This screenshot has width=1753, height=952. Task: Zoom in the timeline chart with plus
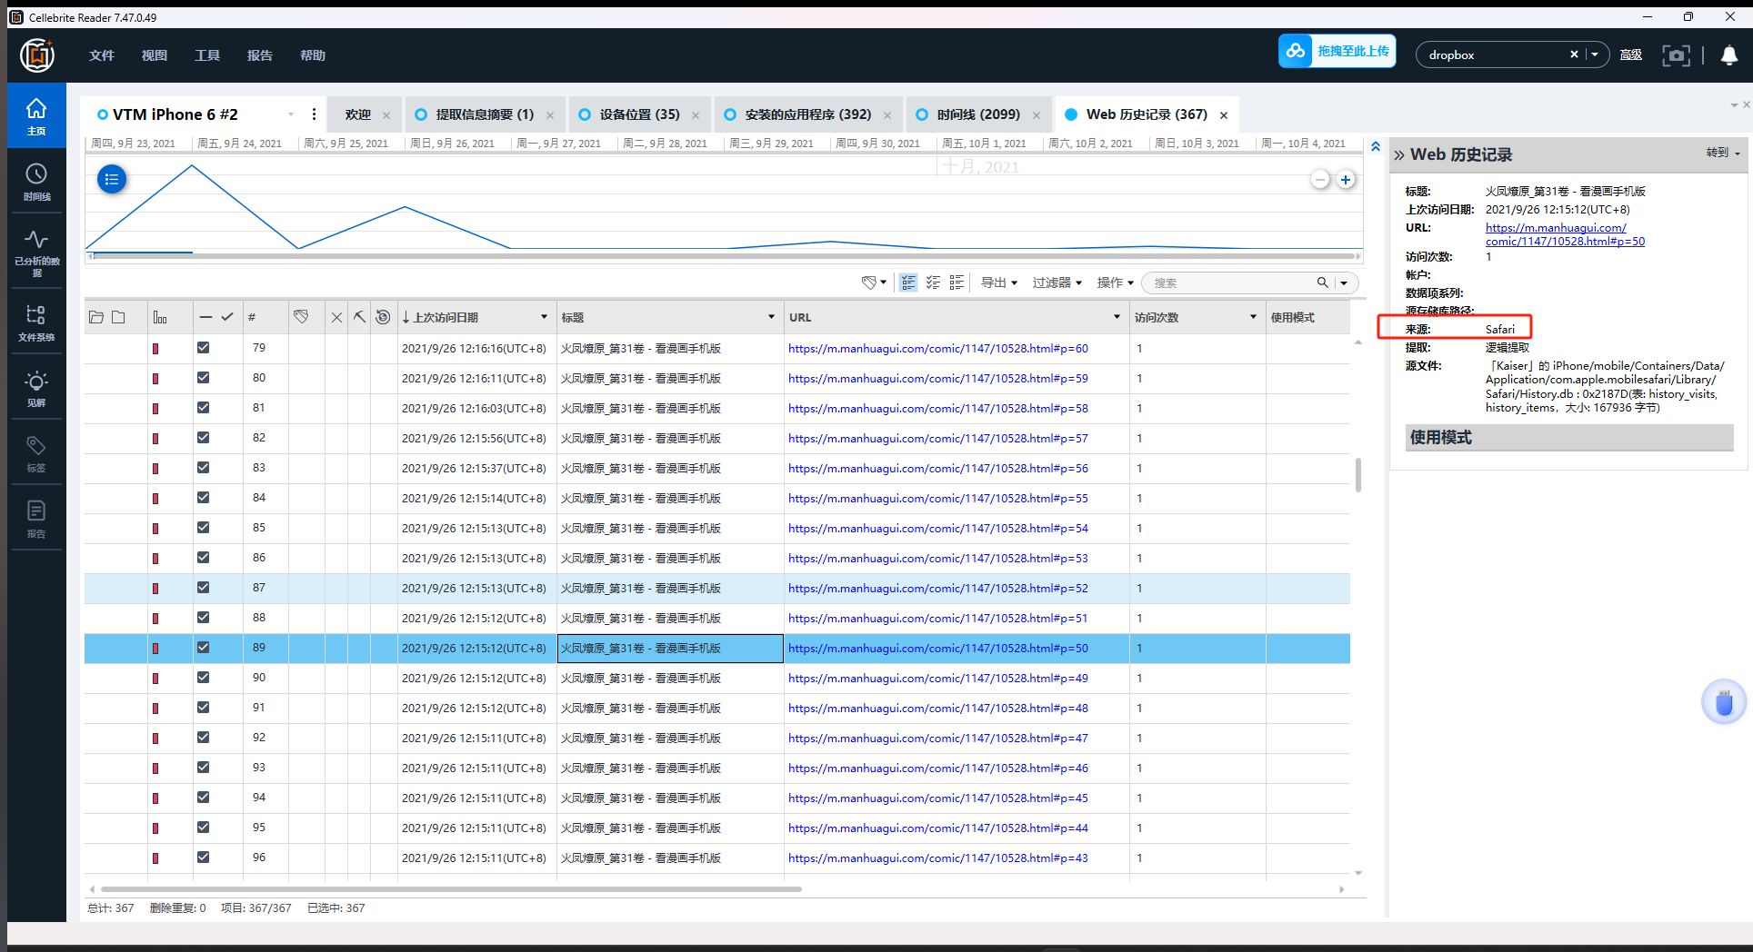pyautogui.click(x=1346, y=180)
